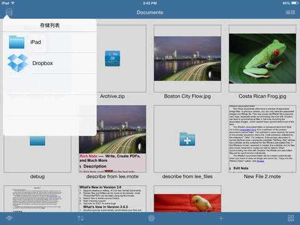The image size is (300, 225).
Task: Tap the status bar clock showing 5:43 PM
Action: point(150,3)
